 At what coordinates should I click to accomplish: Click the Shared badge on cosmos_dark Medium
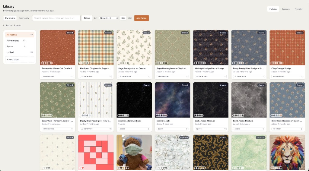[147, 85]
